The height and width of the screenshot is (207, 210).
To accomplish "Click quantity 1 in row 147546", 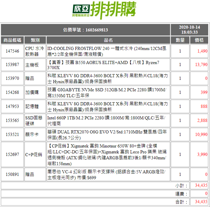I will 180,51.
